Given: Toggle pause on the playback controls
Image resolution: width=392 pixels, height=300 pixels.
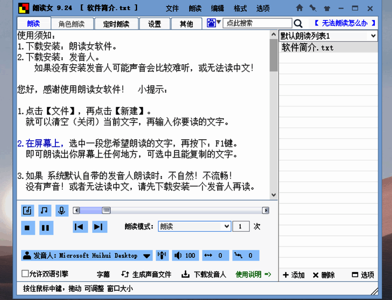Looking at the screenshot, I should [47, 226].
